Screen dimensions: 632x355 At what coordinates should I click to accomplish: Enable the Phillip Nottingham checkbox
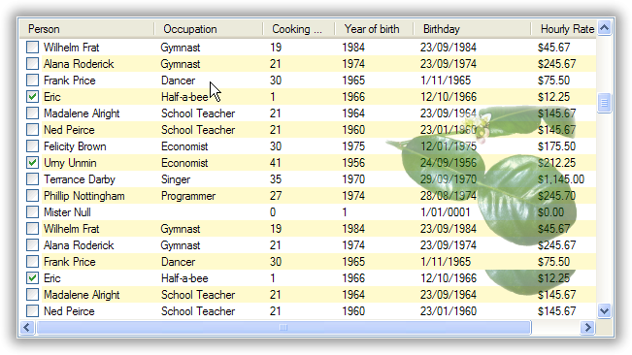coord(32,196)
